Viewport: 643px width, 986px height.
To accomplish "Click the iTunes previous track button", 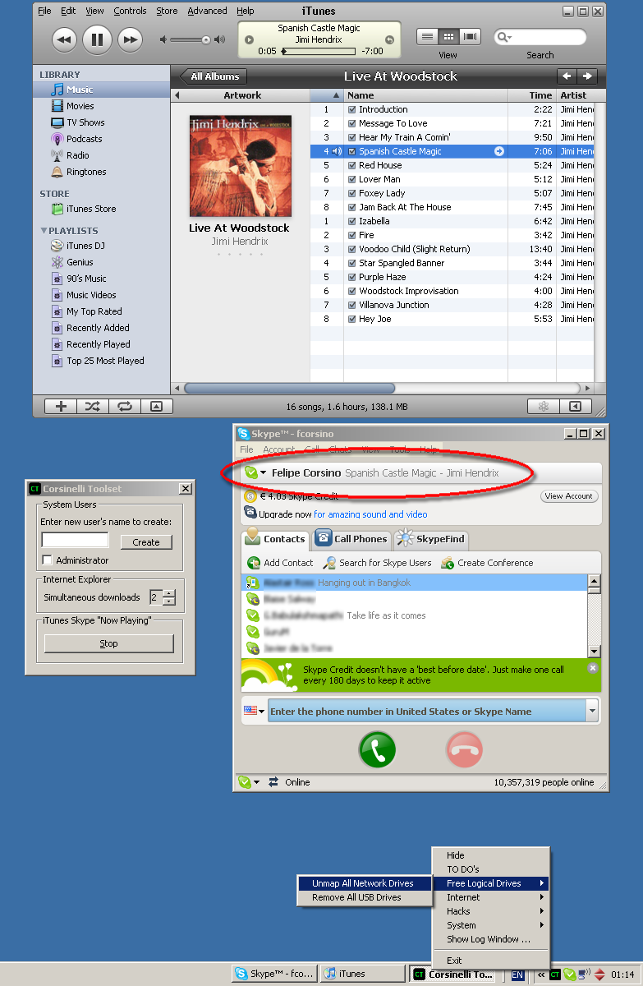I will (64, 39).
